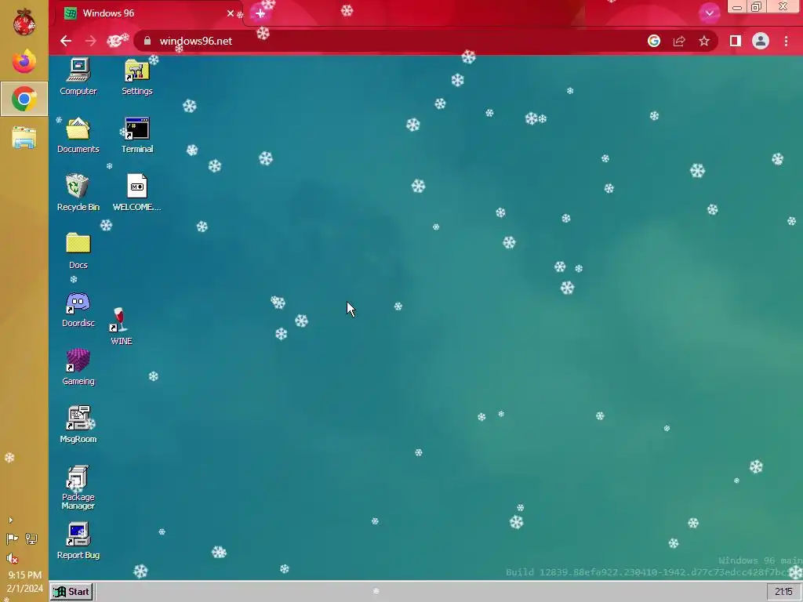Click the 21:15 taskbar clock
803x602 pixels.
point(783,592)
